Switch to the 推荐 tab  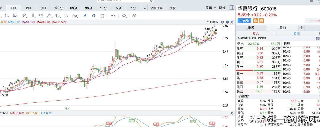tap(251, 28)
